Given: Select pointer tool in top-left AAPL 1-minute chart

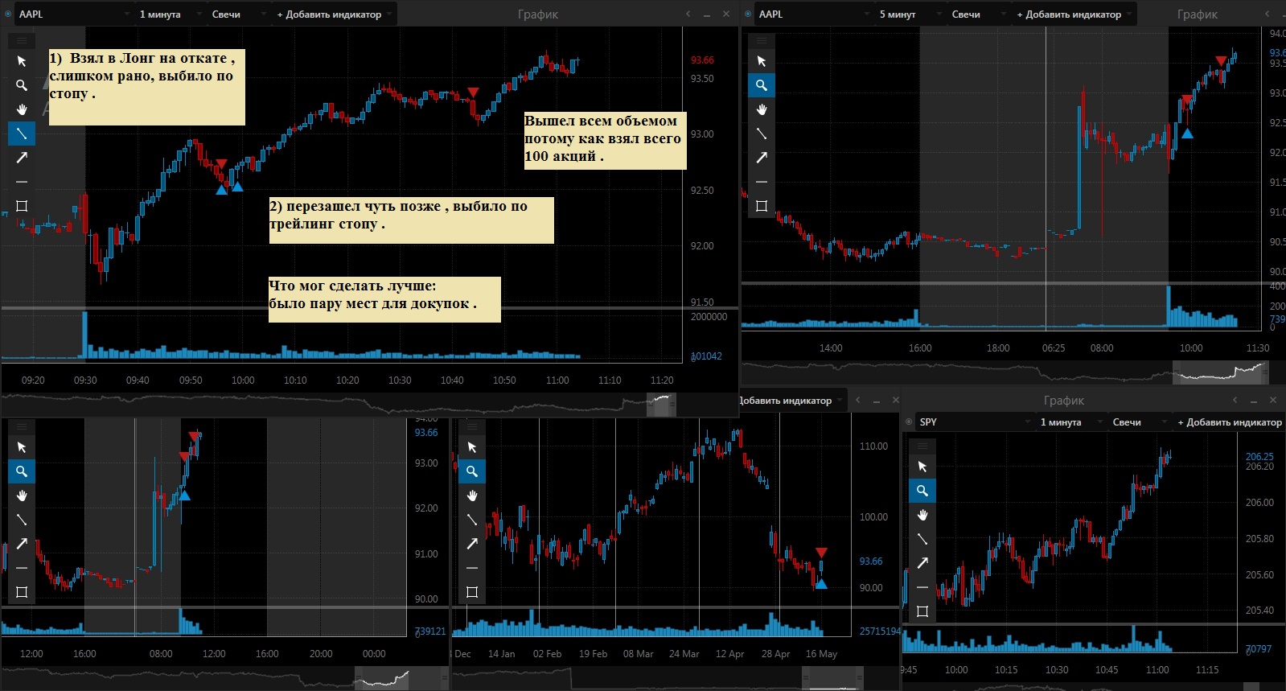Looking at the screenshot, I should pos(22,61).
